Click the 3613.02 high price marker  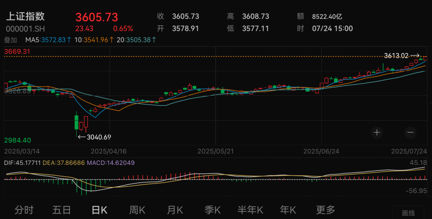[396, 56]
